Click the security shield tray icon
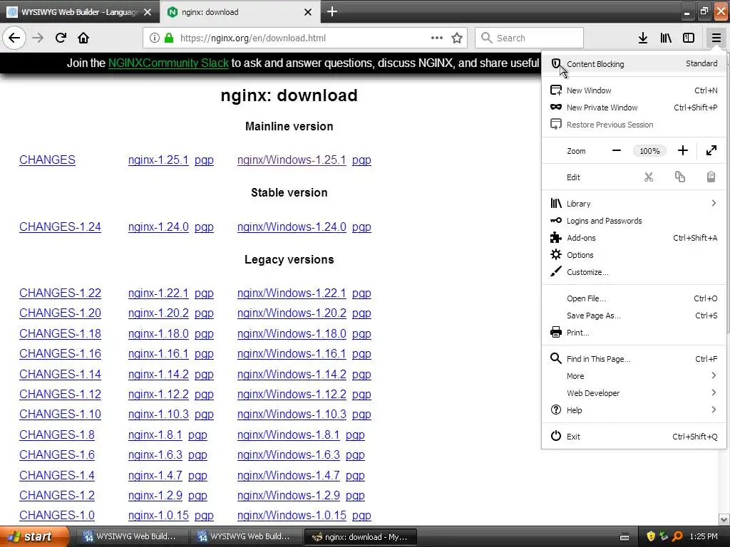The image size is (730, 547). [651, 536]
